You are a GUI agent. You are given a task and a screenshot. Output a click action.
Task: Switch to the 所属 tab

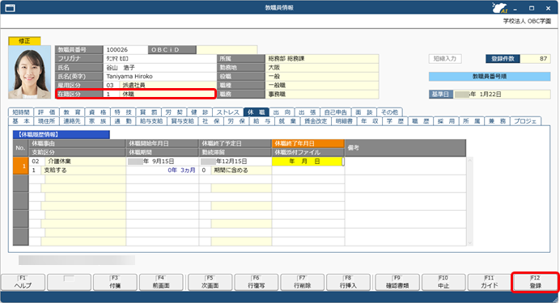pyautogui.click(x=472, y=121)
